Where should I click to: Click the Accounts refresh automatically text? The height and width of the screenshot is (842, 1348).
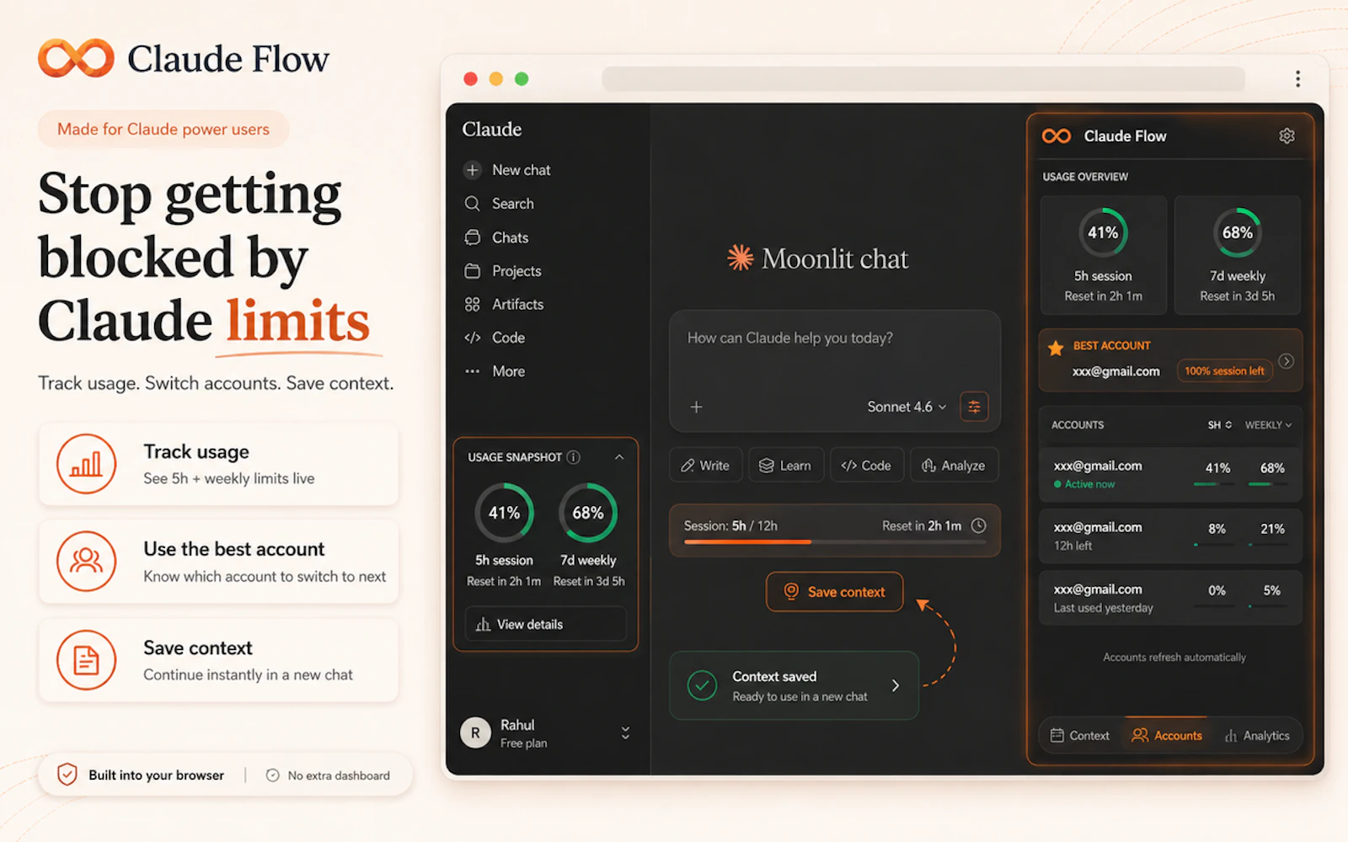pos(1174,658)
